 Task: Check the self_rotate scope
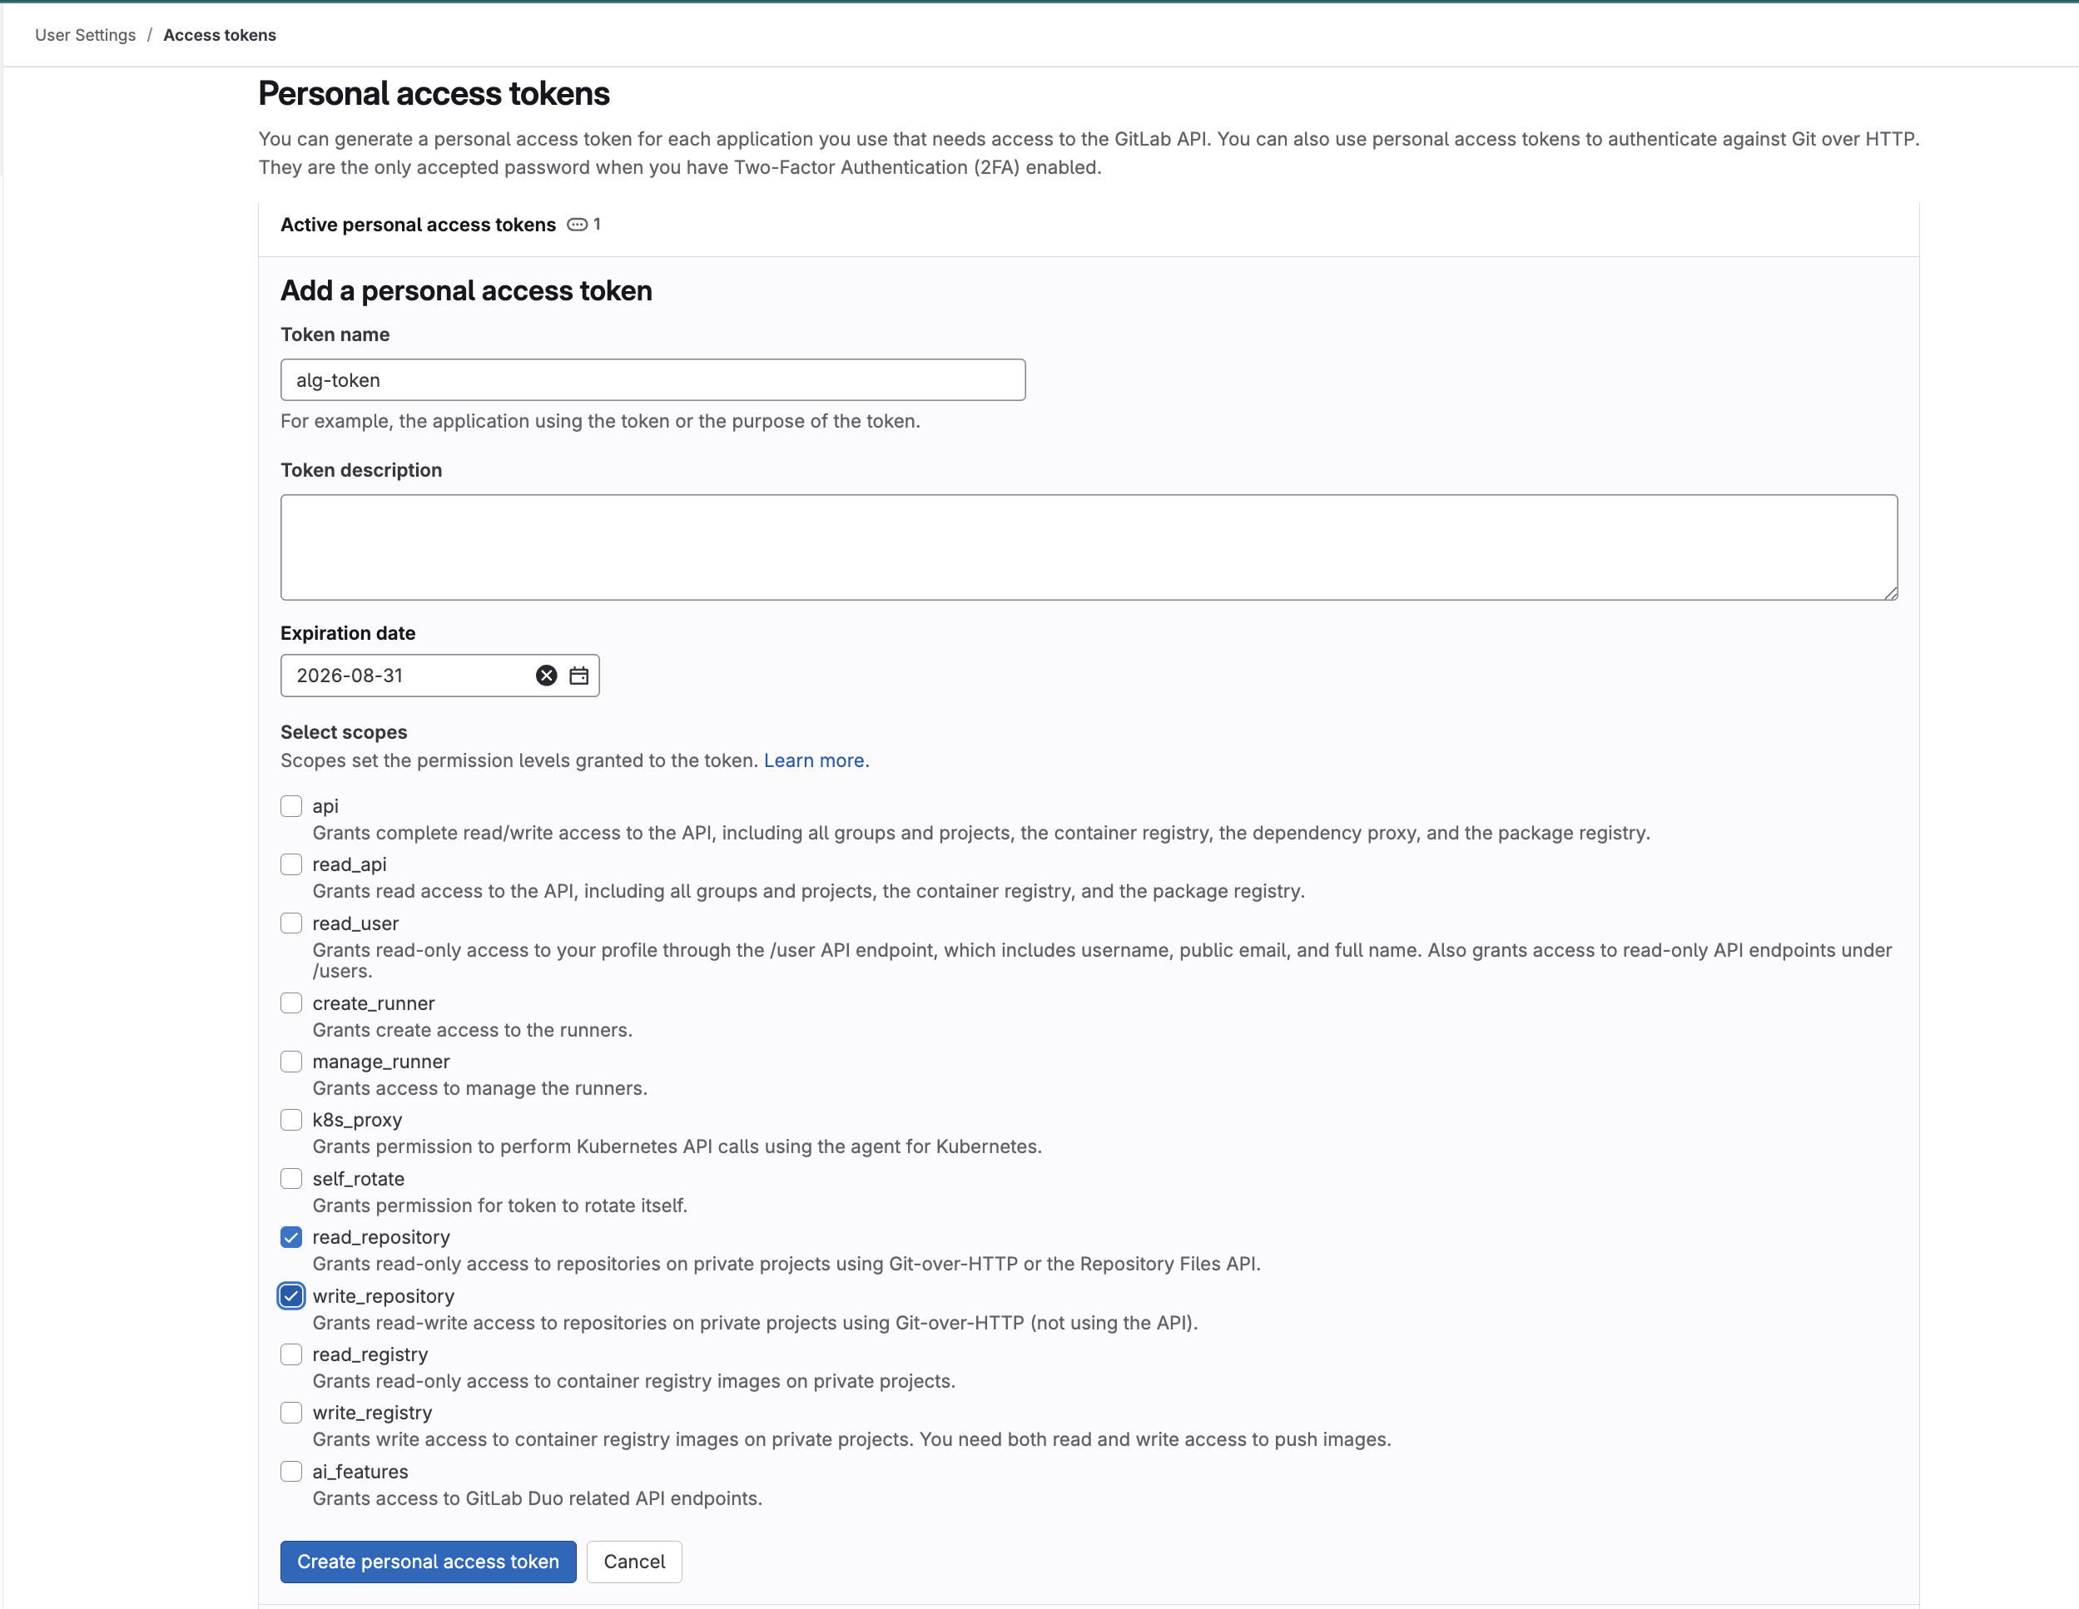coord(291,1178)
